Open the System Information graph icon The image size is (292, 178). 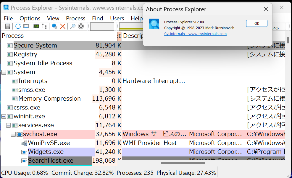click(36, 26)
